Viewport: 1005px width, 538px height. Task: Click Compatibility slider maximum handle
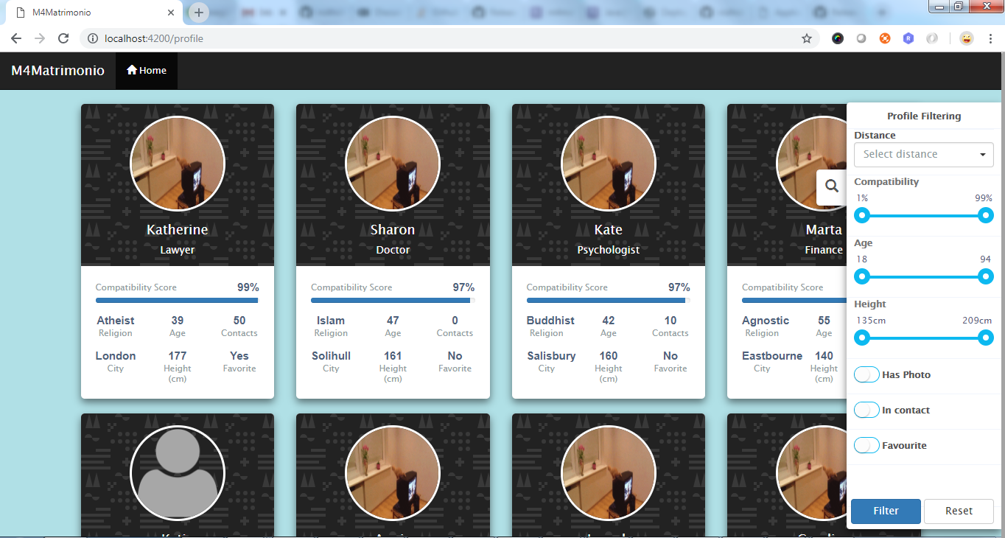tap(986, 215)
